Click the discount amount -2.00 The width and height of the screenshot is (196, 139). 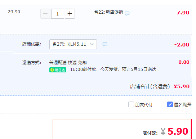coord(182,45)
